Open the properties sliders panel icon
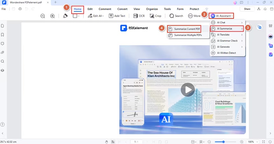Image resolution: width=274 pixels, height=144 pixels. pyautogui.click(x=270, y=26)
